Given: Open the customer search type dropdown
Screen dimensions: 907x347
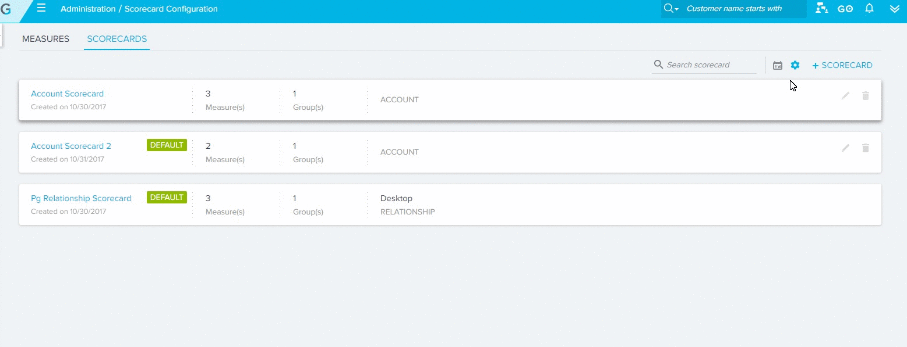Looking at the screenshot, I should [671, 9].
